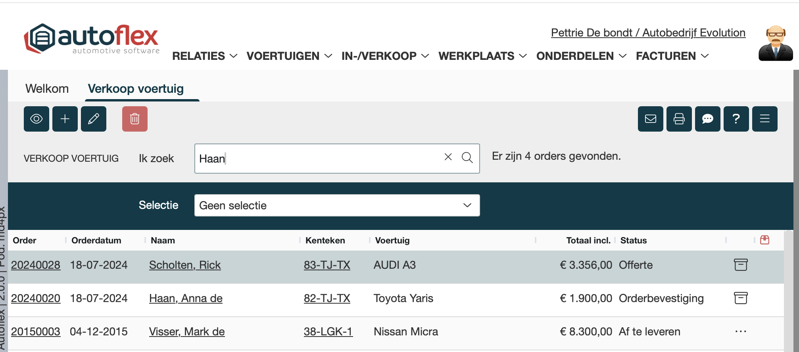Open chat speech bubble icon
This screenshot has height=352, width=799.
click(x=708, y=119)
